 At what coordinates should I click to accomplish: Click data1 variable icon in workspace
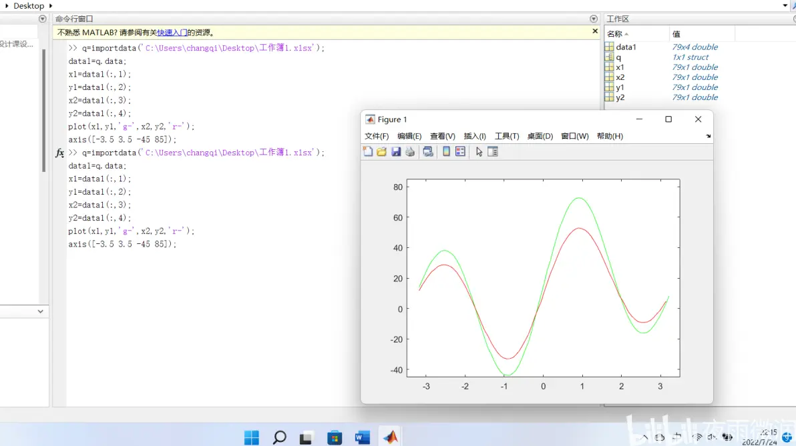click(609, 47)
